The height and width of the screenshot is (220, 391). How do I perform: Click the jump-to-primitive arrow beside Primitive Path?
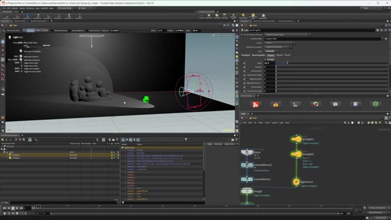pyautogui.click(x=386, y=38)
